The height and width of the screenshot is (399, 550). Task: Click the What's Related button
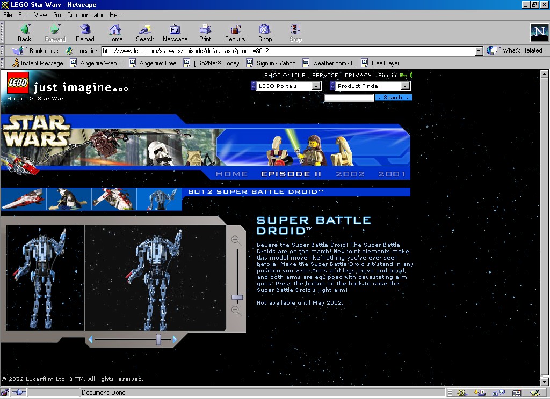pos(515,50)
